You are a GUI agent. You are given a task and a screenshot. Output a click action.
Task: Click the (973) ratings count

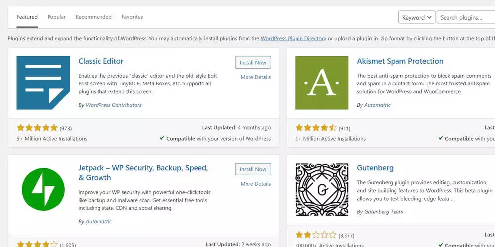tap(66, 128)
